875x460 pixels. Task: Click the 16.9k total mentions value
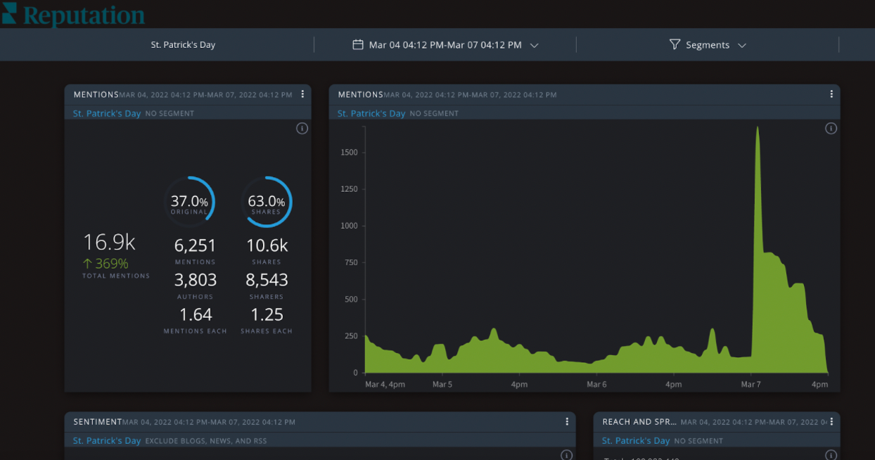coord(109,243)
